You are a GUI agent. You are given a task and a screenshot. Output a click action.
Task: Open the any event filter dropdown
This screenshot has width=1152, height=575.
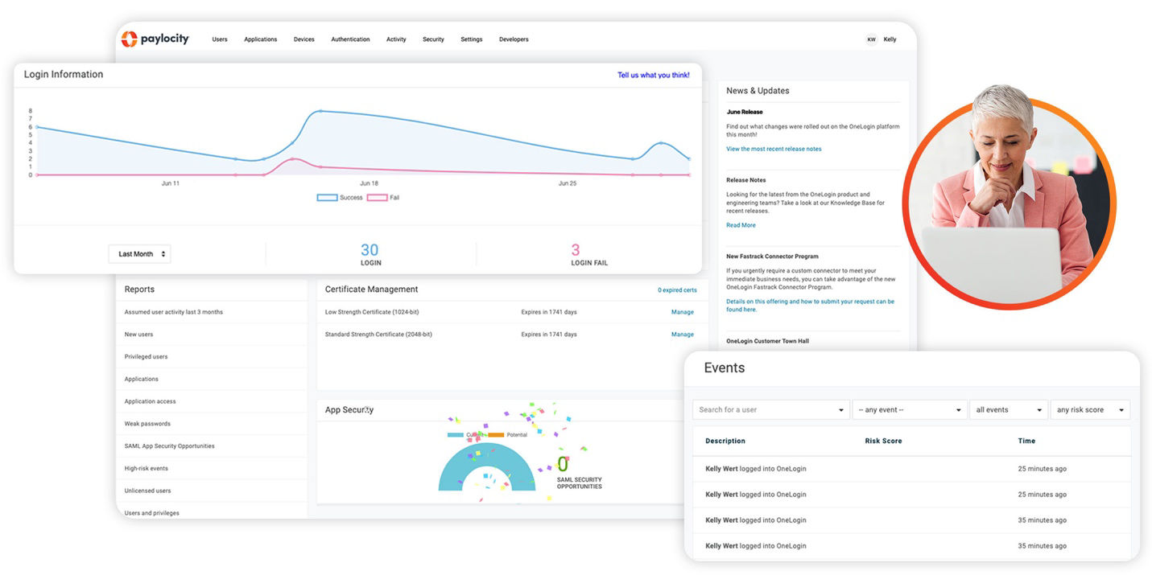coord(909,410)
